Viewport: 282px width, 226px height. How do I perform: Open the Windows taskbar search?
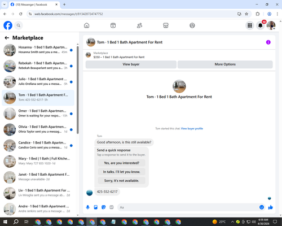(16, 222)
